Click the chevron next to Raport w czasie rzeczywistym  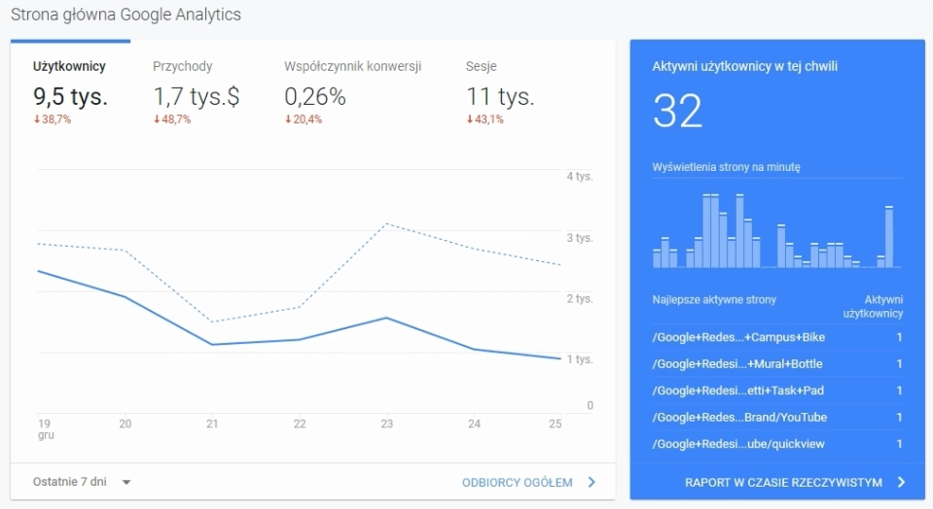901,482
